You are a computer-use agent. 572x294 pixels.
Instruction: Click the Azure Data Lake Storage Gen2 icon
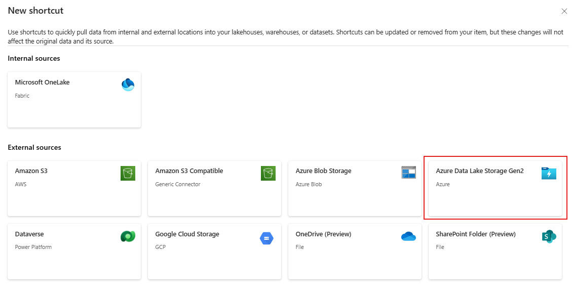pos(549,174)
